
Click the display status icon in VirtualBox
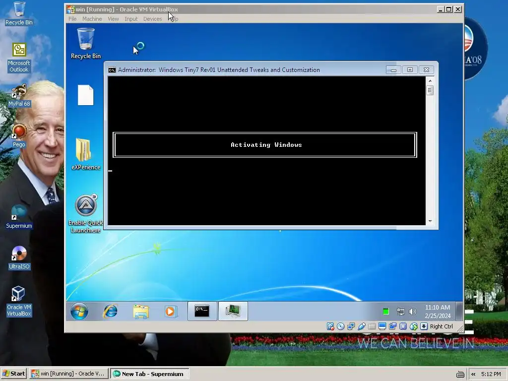pyautogui.click(x=382, y=326)
